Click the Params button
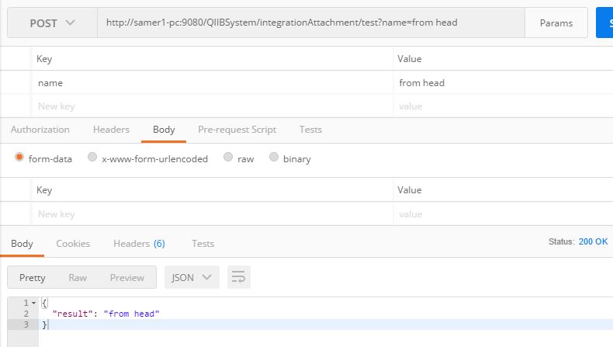Image resolution: width=613 pixels, height=347 pixels. [x=556, y=23]
